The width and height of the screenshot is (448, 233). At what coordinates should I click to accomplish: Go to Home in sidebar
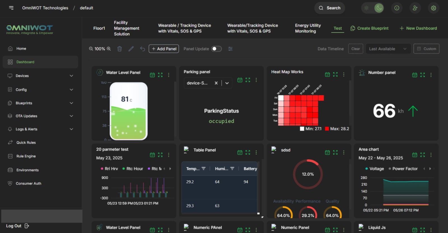[x=40, y=48]
